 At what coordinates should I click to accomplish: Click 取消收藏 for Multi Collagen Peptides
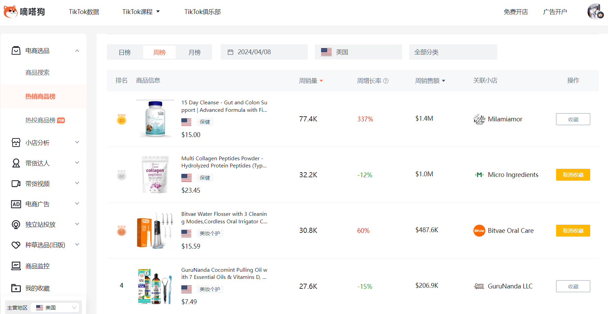click(573, 175)
